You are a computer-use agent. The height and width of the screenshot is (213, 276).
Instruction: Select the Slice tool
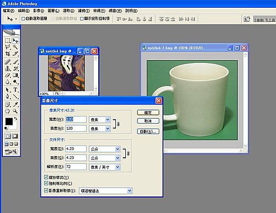coord(15,54)
